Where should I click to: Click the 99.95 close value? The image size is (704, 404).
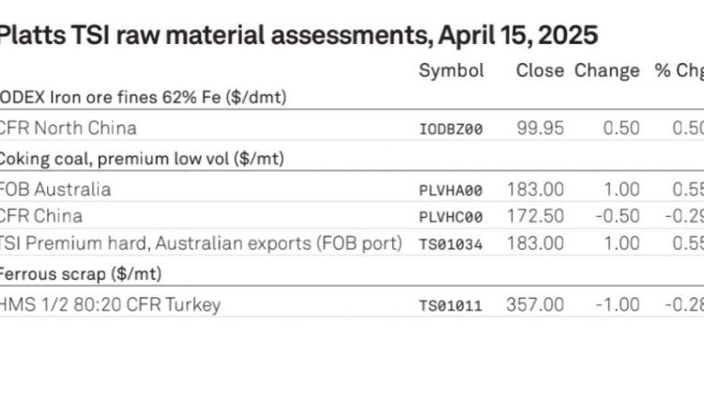(540, 128)
